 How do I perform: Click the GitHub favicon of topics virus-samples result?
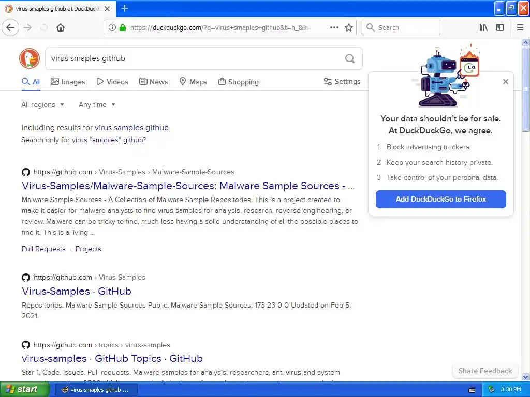point(26,345)
